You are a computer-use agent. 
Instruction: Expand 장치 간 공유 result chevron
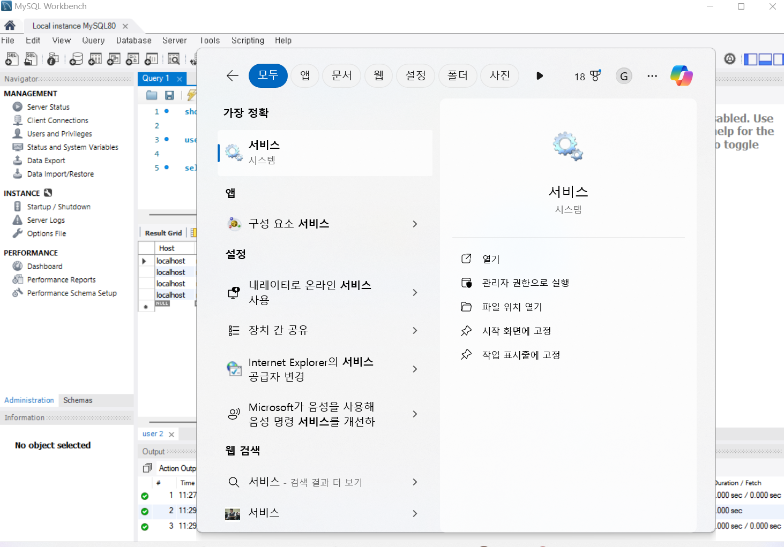click(x=415, y=330)
